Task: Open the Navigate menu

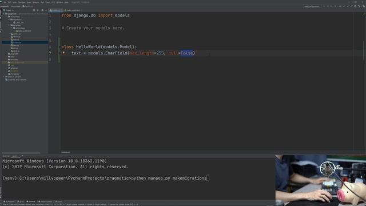Action: [22, 2]
